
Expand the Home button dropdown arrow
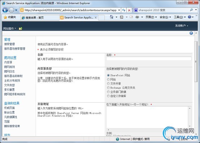point(117,17)
